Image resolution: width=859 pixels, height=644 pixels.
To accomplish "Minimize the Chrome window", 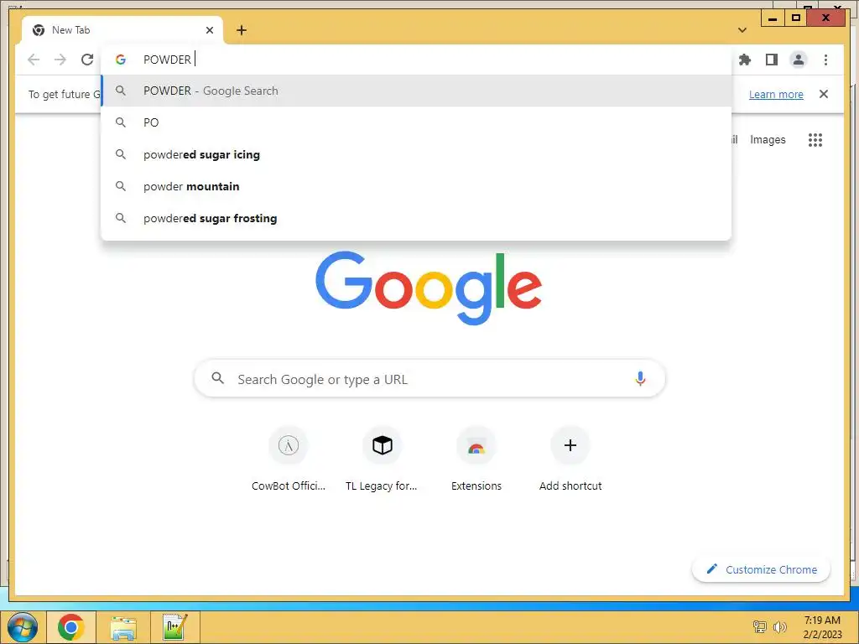I will [773, 18].
